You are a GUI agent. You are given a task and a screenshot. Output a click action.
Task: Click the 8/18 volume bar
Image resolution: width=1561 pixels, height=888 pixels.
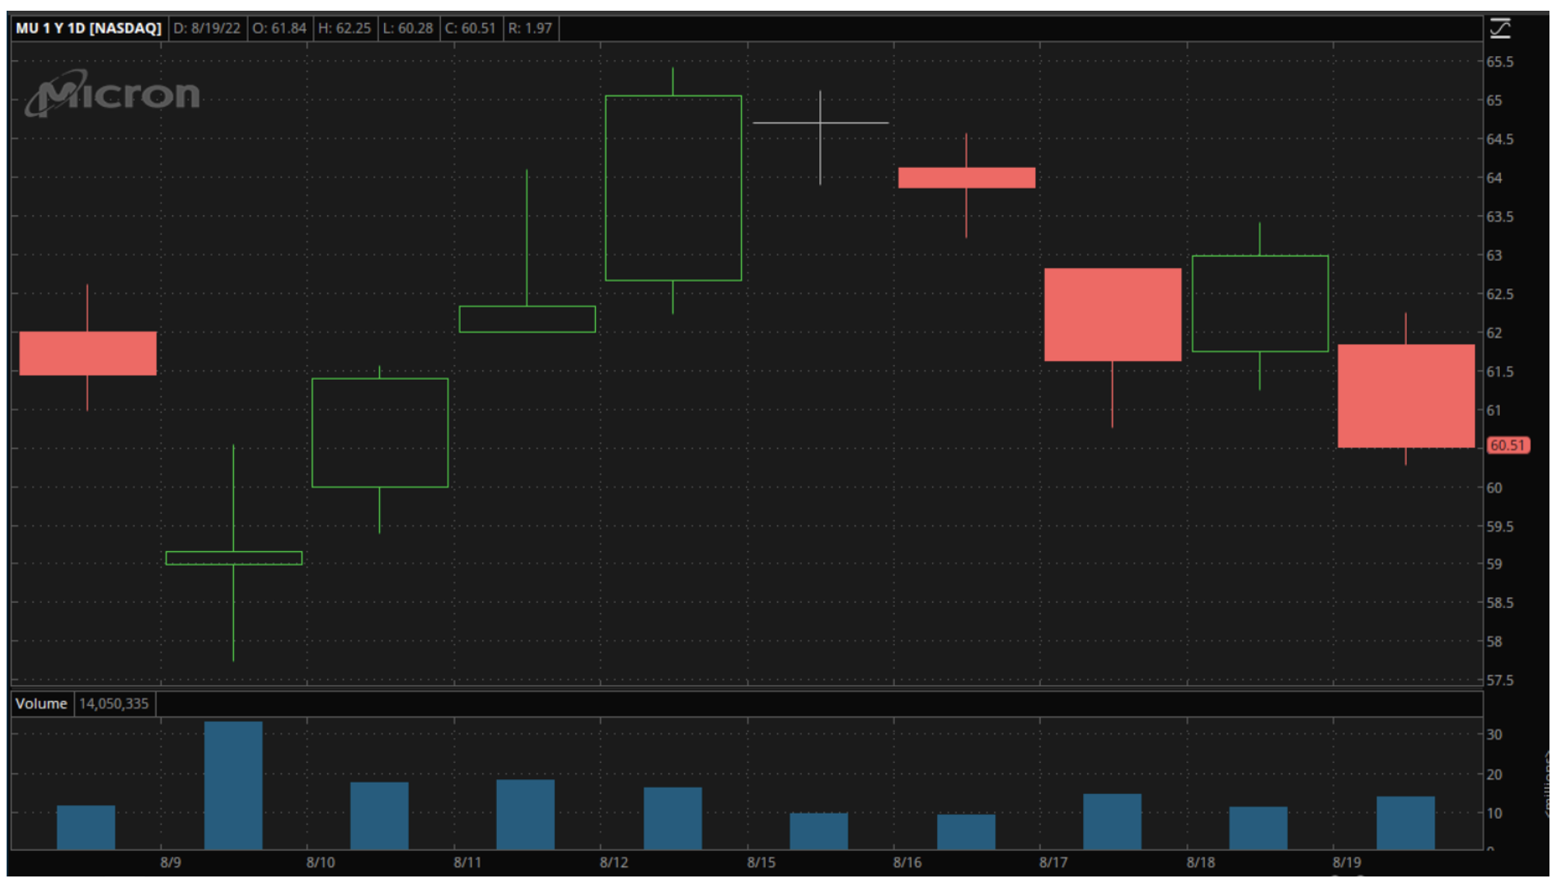click(x=1259, y=828)
